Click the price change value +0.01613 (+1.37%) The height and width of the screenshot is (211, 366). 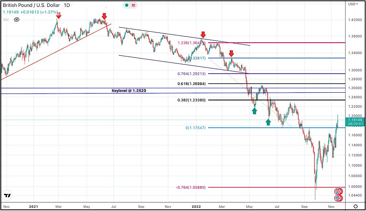pyautogui.click(x=39, y=12)
